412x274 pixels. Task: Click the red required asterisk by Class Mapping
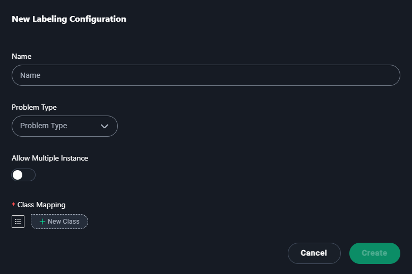click(x=13, y=204)
